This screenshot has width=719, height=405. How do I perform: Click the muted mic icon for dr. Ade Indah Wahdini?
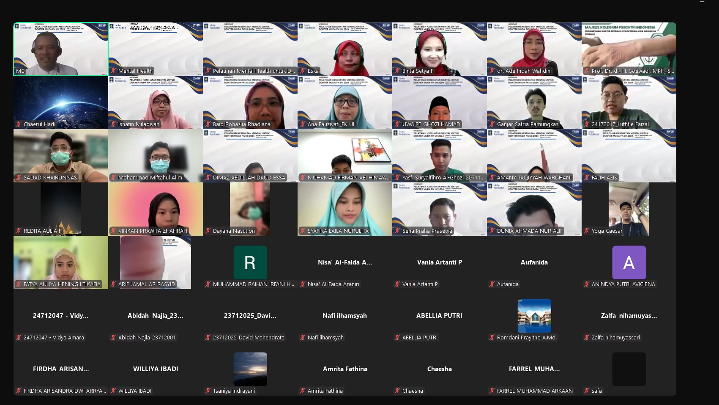coord(492,71)
